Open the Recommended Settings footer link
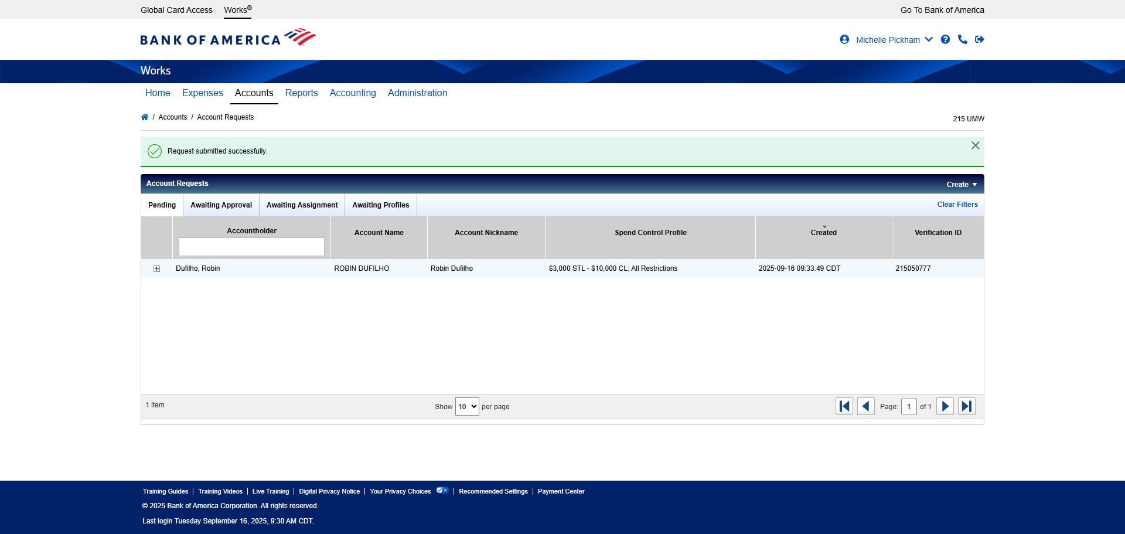Image resolution: width=1125 pixels, height=534 pixels. tap(493, 491)
